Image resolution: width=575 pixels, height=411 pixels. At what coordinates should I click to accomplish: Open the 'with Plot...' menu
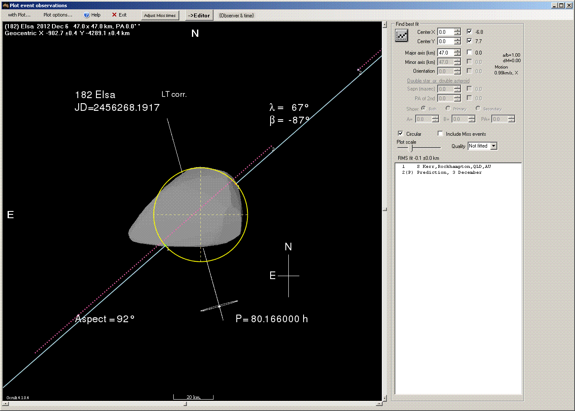[x=19, y=15]
